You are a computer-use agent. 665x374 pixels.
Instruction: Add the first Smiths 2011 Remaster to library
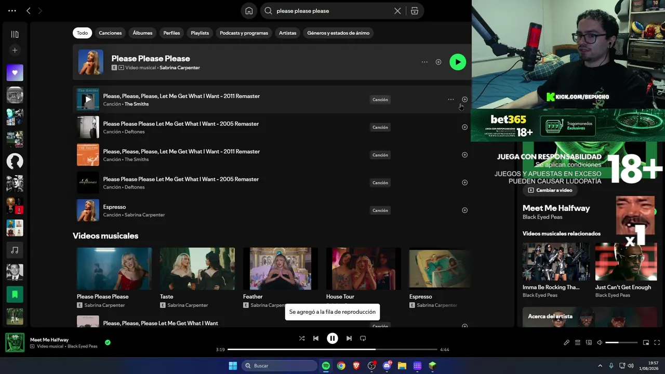click(464, 99)
